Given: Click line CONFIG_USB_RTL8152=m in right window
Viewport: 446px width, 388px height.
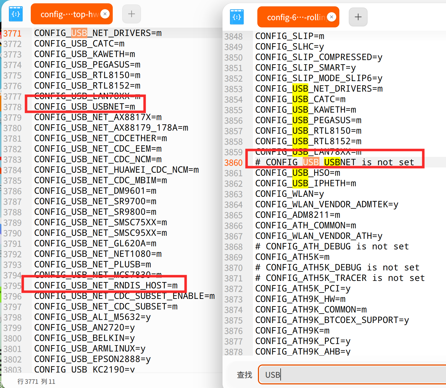Looking at the screenshot, I should coord(308,141).
